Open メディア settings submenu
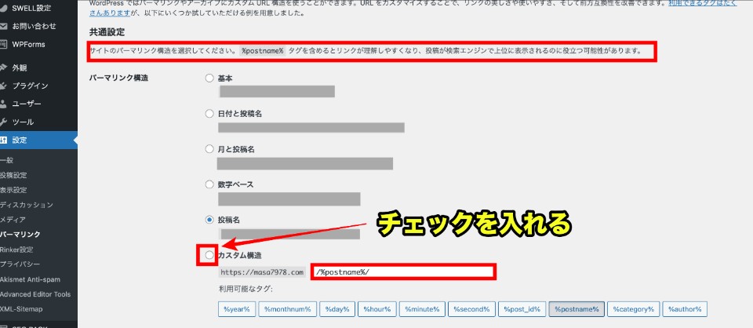Viewport: 753px width, 328px height. click(x=13, y=220)
